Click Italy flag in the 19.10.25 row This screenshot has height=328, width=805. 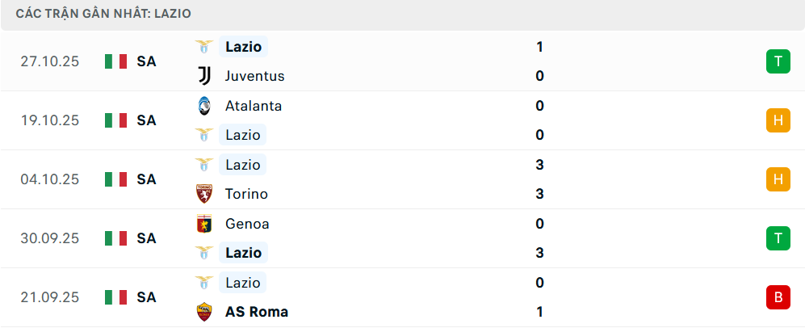pyautogui.click(x=116, y=120)
